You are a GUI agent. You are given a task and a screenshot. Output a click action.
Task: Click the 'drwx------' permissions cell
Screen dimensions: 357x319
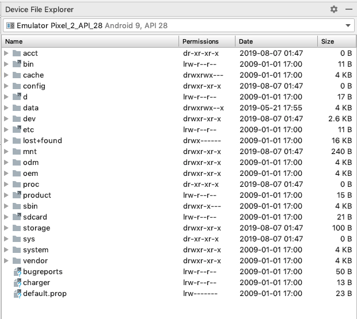coord(202,140)
